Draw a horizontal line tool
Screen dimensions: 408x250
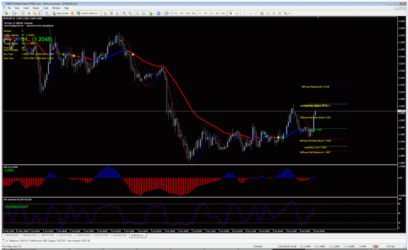[250, 13]
